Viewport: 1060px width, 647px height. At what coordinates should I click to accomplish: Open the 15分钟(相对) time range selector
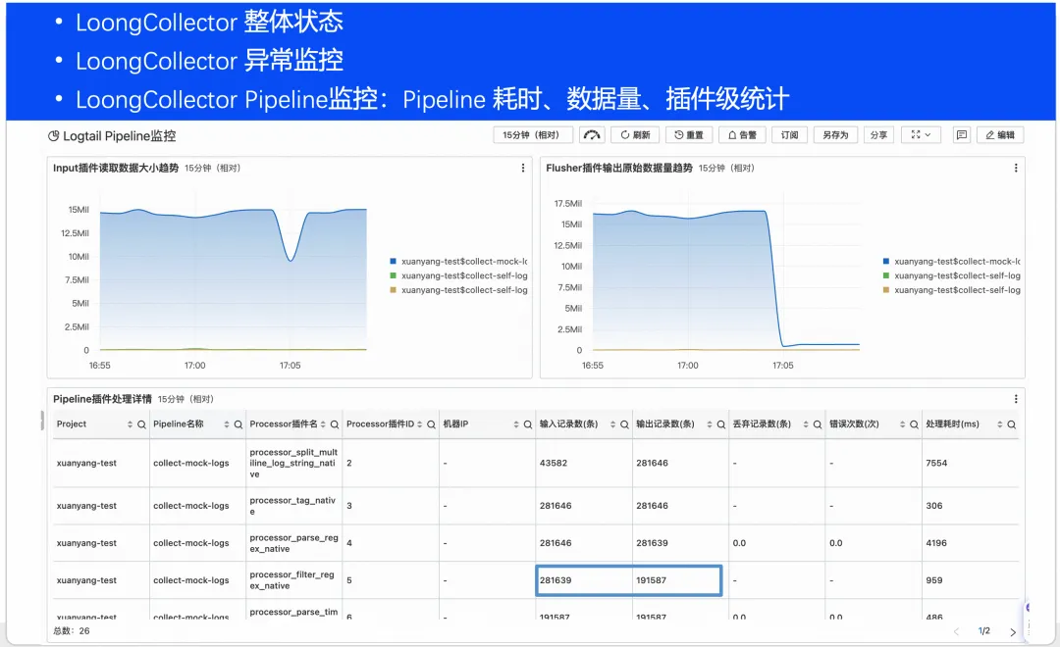point(533,135)
